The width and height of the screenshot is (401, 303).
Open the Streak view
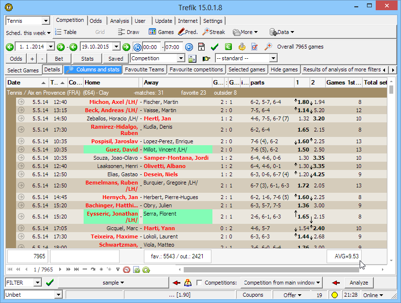pyautogui.click(x=213, y=32)
